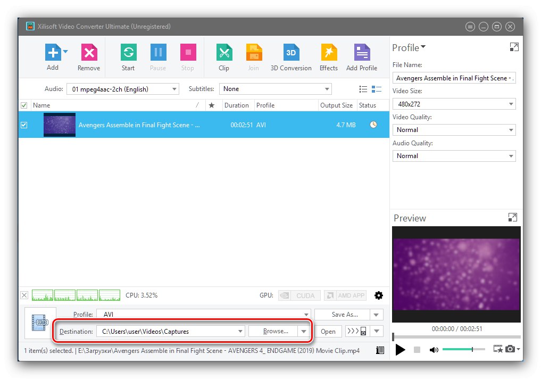Remove the selected file with Remove icon
This screenshot has width=541, height=379.
[x=89, y=53]
